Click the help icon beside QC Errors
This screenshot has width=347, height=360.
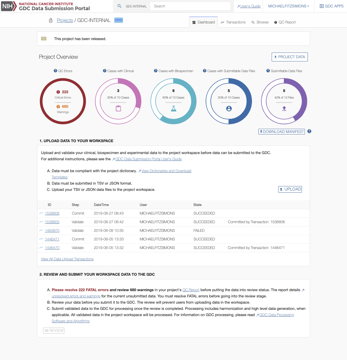55,71
